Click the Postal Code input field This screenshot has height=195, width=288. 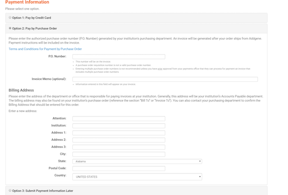click(x=119, y=169)
